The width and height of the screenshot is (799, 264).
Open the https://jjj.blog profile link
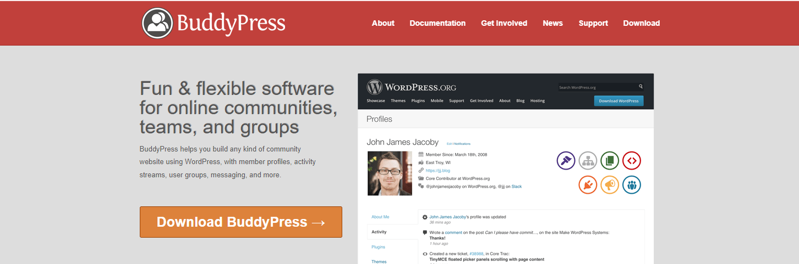click(x=437, y=171)
